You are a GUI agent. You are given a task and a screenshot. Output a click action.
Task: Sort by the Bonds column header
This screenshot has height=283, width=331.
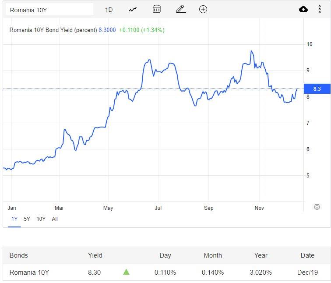(18, 255)
